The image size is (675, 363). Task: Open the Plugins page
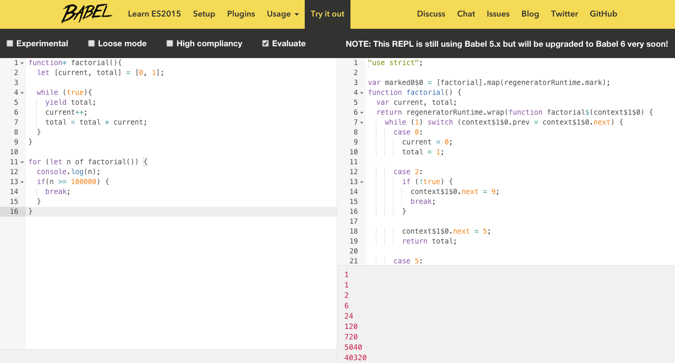[x=241, y=14]
